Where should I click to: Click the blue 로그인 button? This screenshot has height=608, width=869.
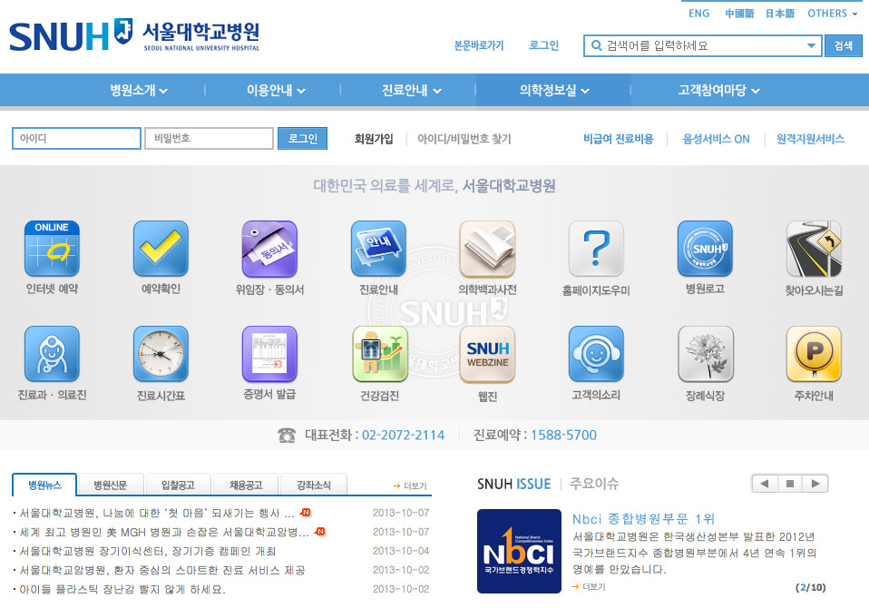tap(302, 139)
